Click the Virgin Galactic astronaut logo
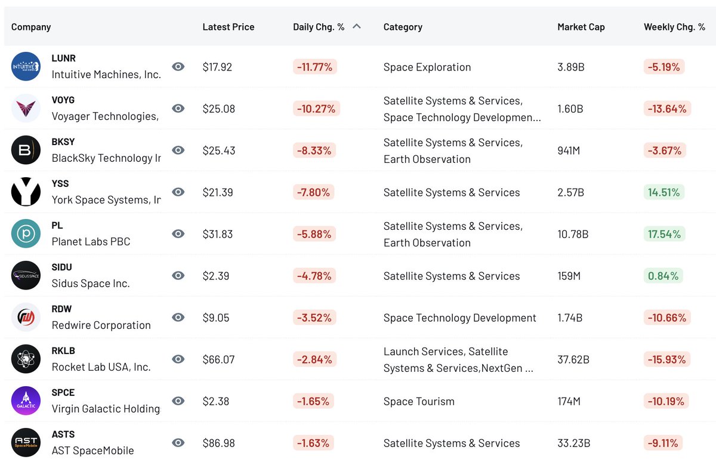This screenshot has height=462, width=716. coord(26,401)
